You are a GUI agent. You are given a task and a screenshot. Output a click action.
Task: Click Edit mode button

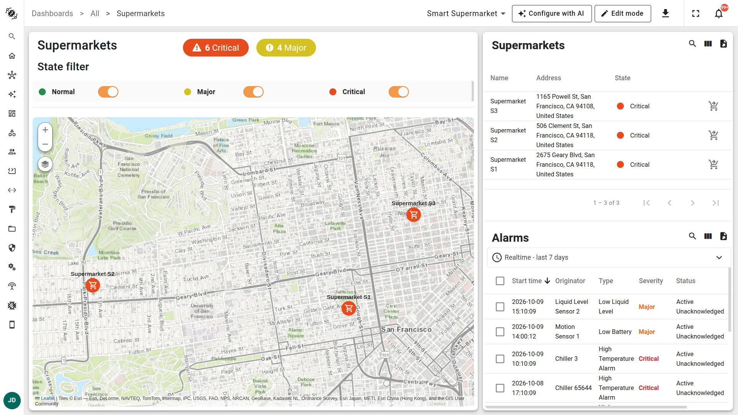[x=622, y=13]
